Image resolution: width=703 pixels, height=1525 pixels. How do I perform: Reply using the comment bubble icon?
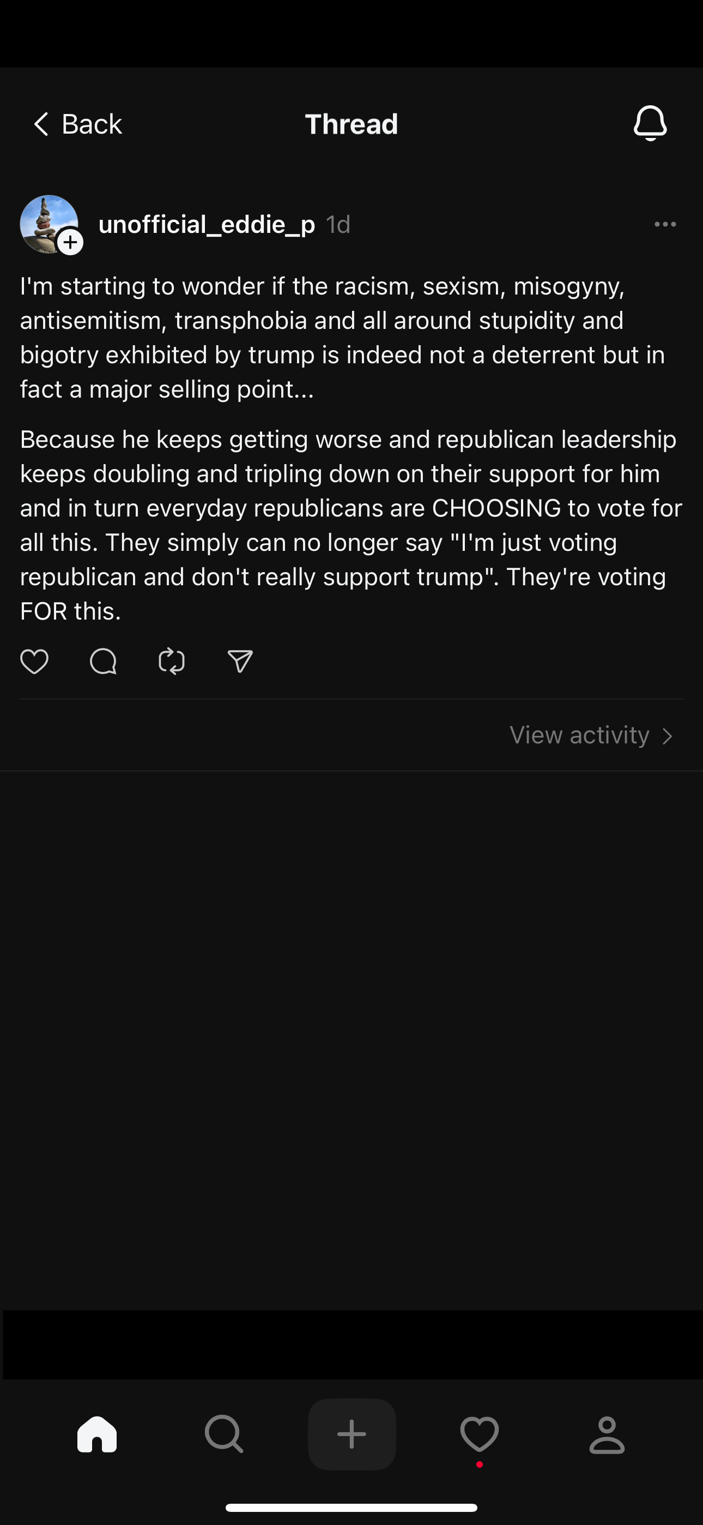click(x=103, y=661)
